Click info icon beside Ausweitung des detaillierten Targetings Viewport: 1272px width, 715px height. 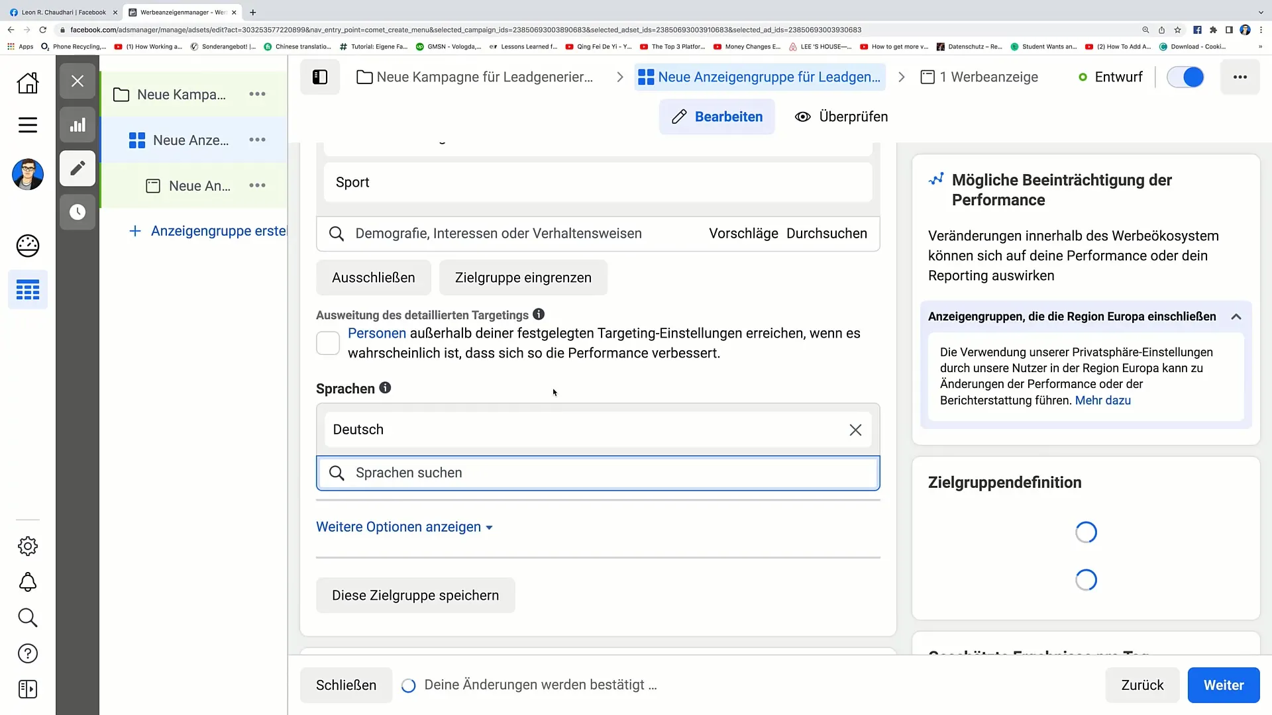pyautogui.click(x=539, y=314)
